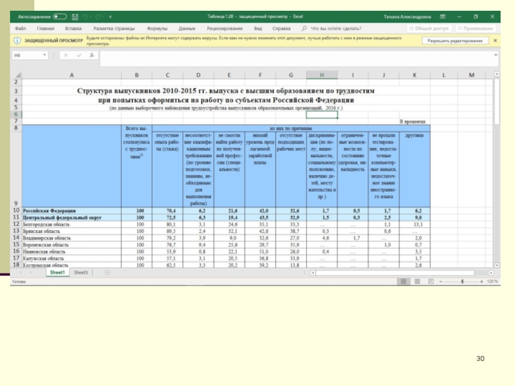Close the Protected View warning bar
The image size is (515, 386).
pos(496,40)
